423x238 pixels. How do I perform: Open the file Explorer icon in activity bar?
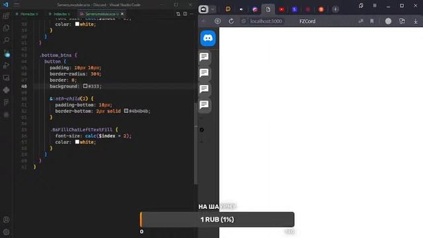6,28
